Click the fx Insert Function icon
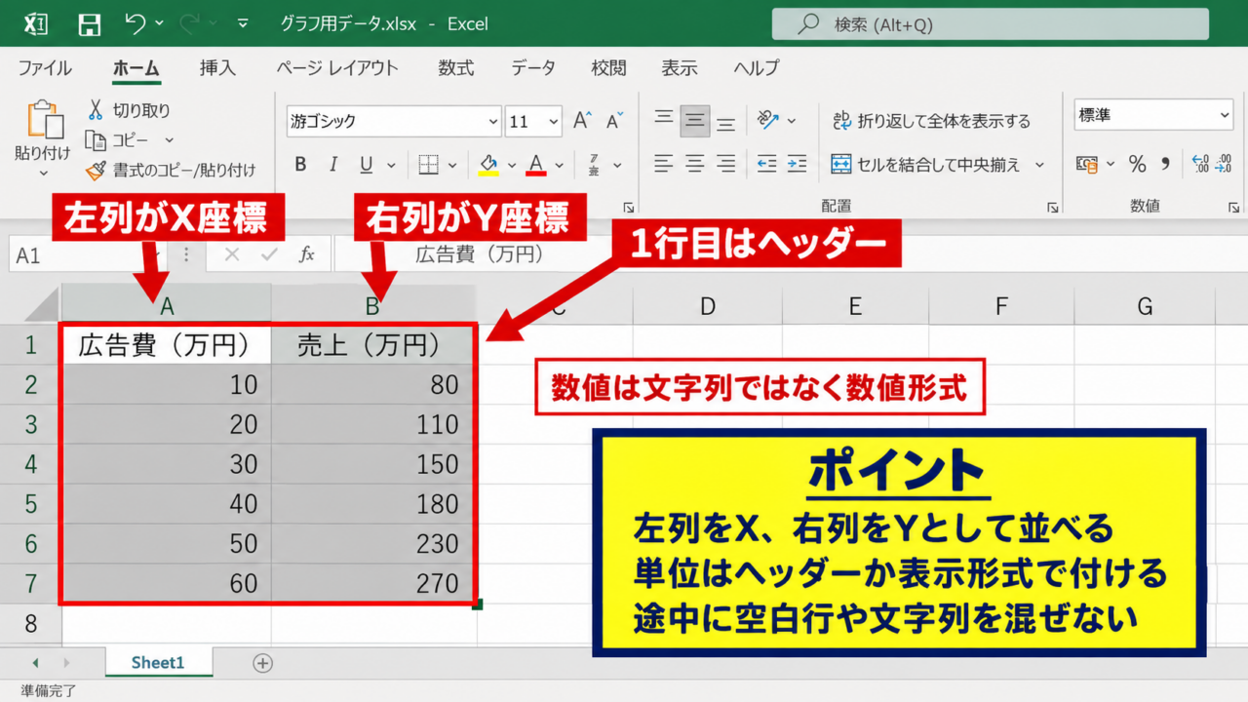 [x=307, y=254]
